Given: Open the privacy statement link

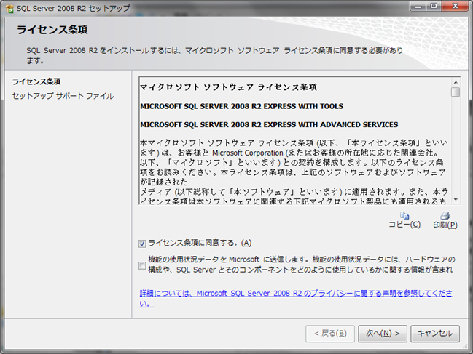Looking at the screenshot, I should coord(296,298).
